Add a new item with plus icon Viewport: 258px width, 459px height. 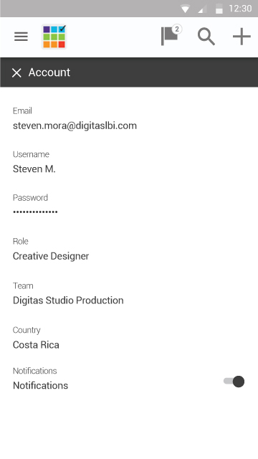242,37
